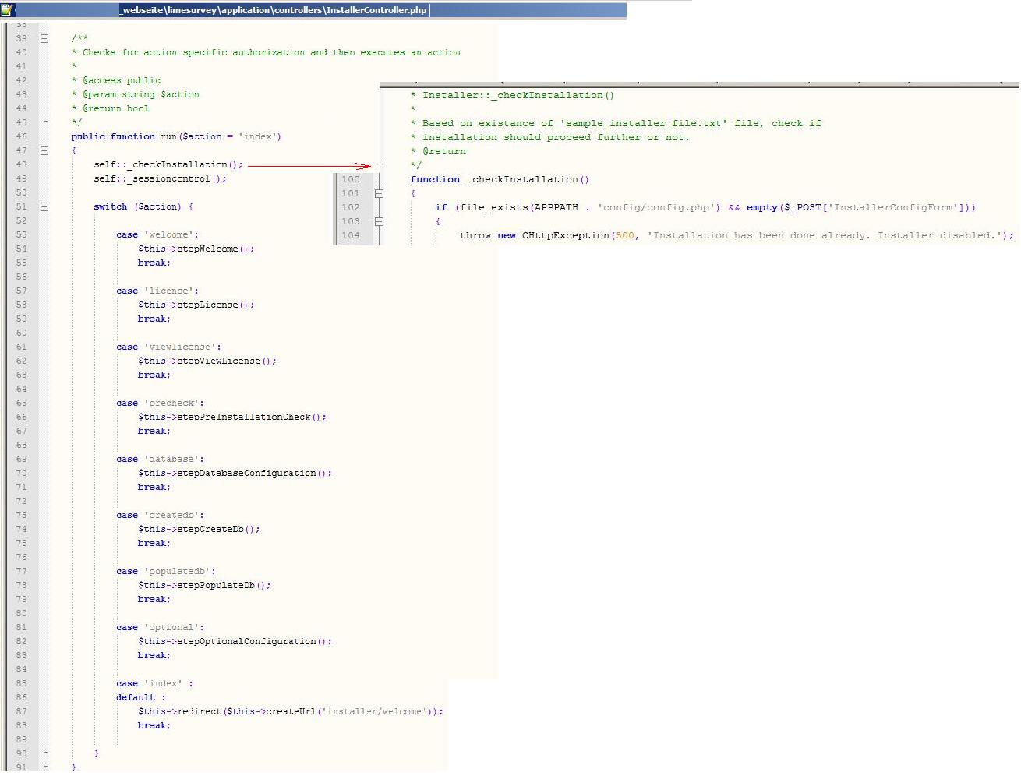Click the Installer::_checkInstallation() comment line
This screenshot has width=1021, height=779.
pos(512,95)
